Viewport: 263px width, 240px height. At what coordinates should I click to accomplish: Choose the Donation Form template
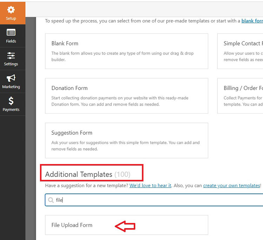(x=126, y=96)
